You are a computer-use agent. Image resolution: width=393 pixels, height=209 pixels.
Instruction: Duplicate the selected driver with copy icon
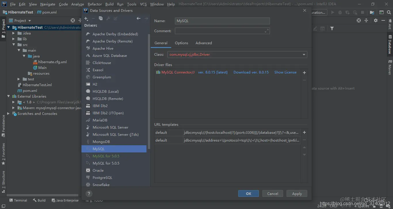(x=100, y=18)
